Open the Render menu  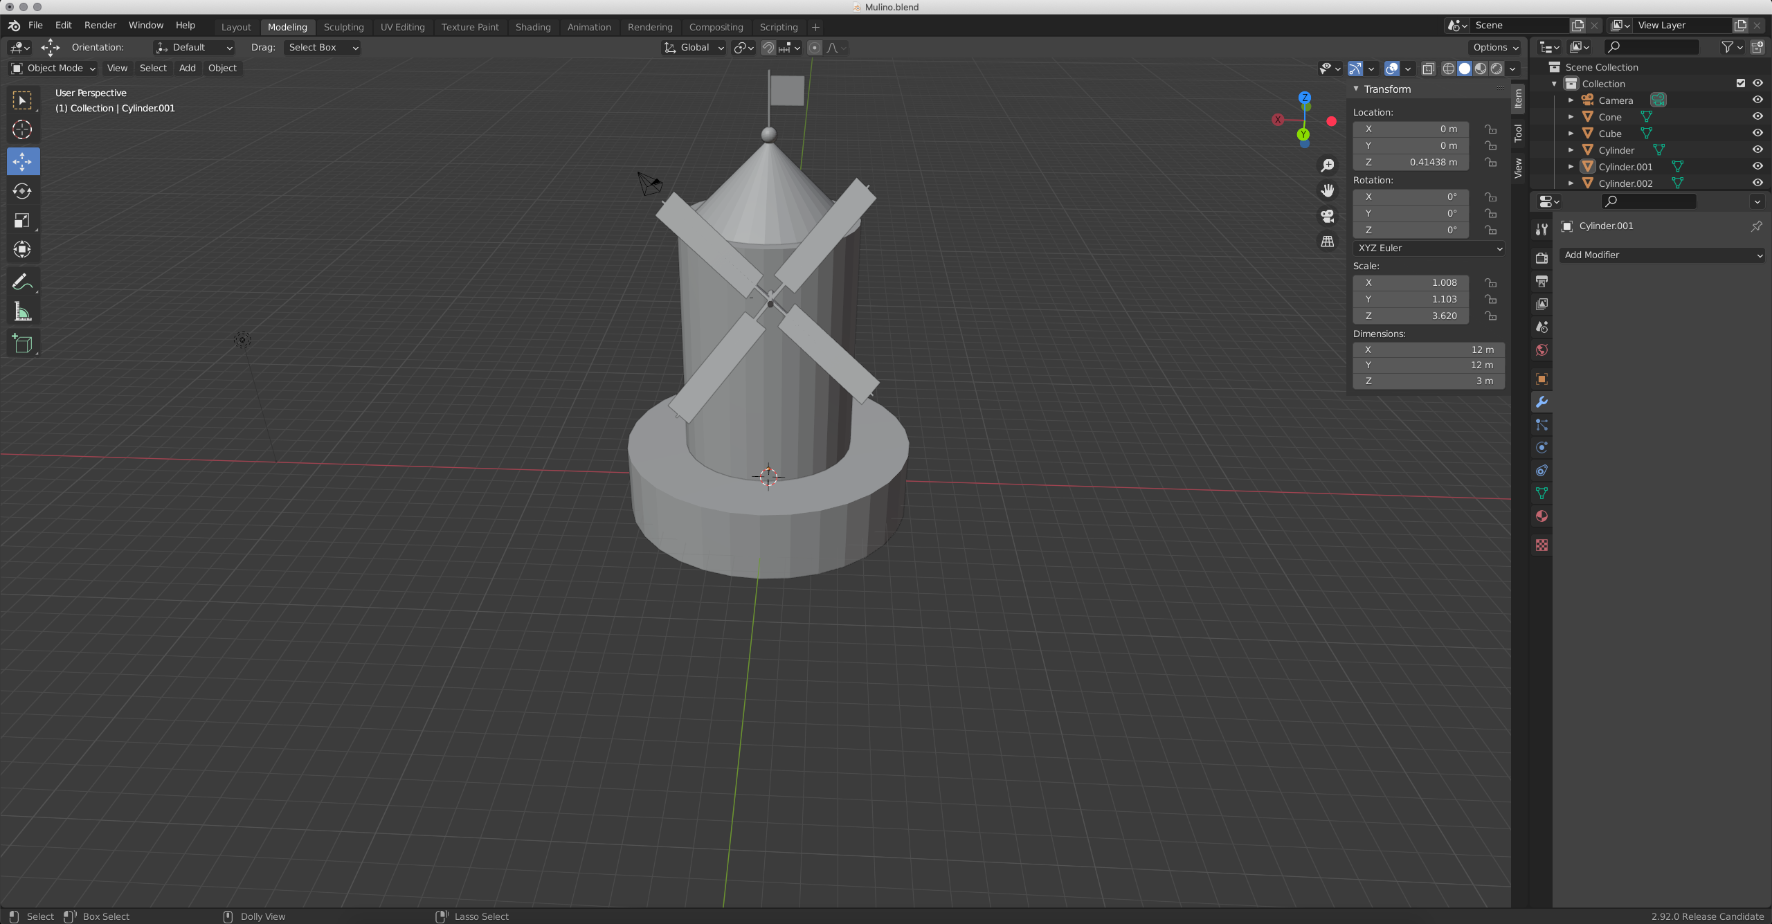[x=100, y=26]
